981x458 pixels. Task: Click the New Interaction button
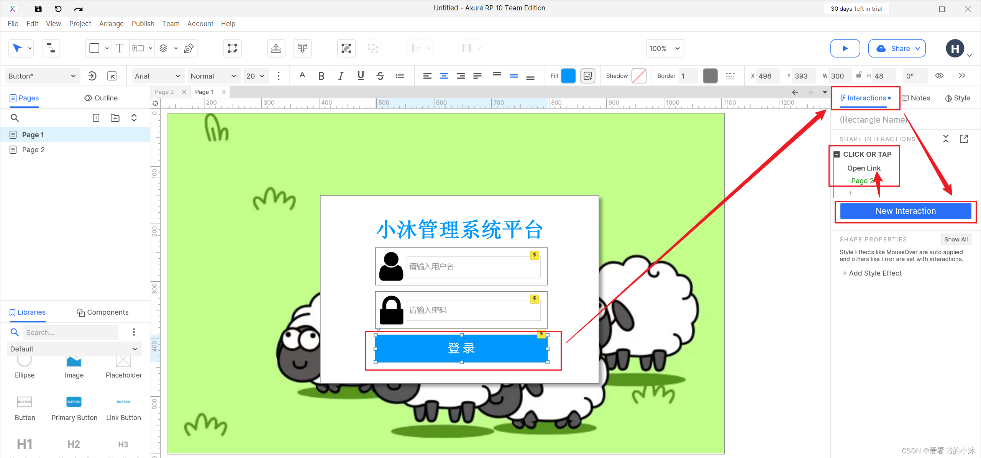(905, 211)
